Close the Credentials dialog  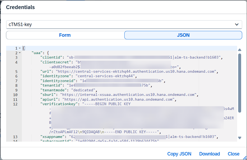click(x=233, y=154)
